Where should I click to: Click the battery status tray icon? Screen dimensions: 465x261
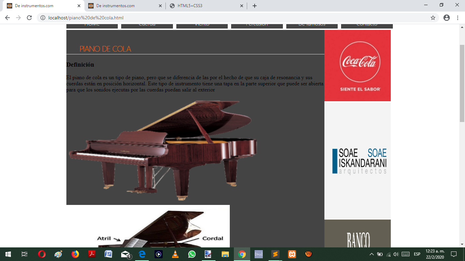pyautogui.click(x=380, y=254)
